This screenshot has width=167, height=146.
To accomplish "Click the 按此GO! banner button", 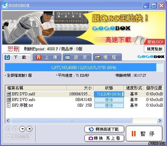I will coord(155,42).
